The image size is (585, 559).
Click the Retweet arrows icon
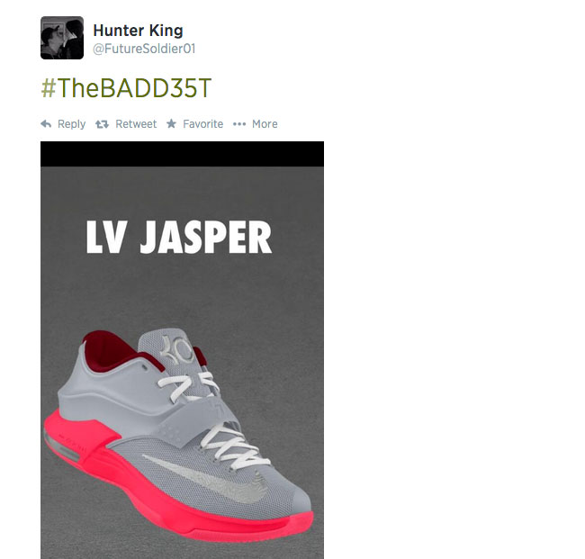tap(102, 124)
